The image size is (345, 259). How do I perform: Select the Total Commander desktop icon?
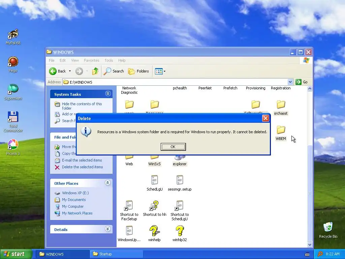pos(13,121)
